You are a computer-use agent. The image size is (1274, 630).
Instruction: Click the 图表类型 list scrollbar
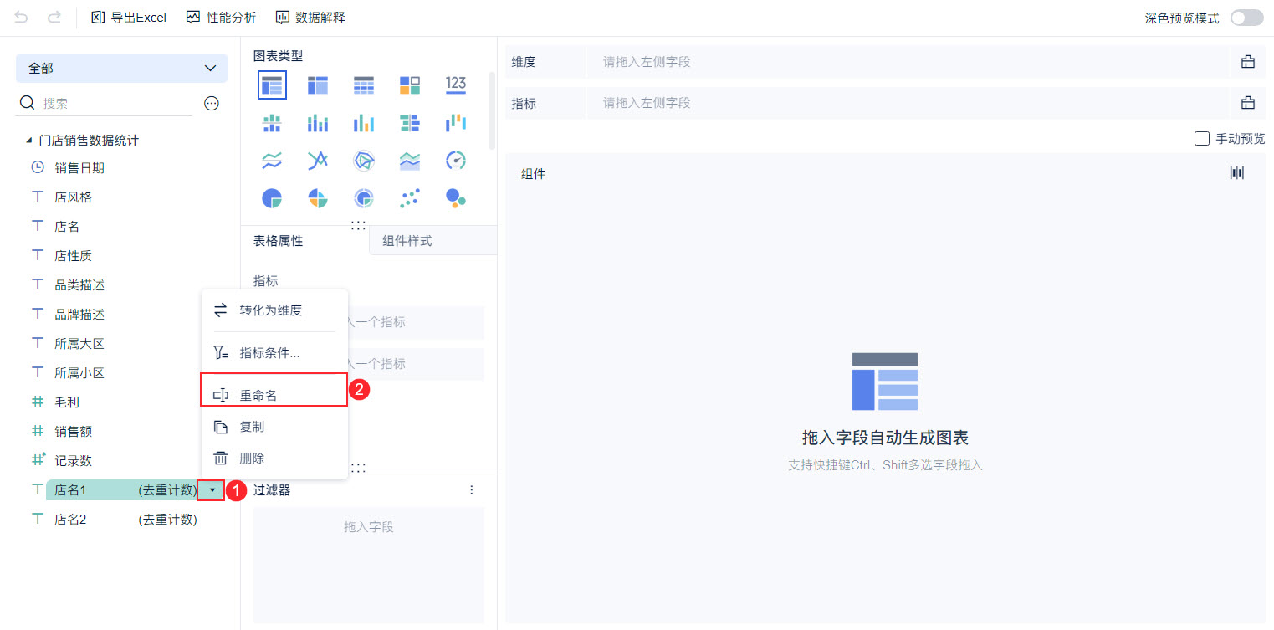[491, 109]
